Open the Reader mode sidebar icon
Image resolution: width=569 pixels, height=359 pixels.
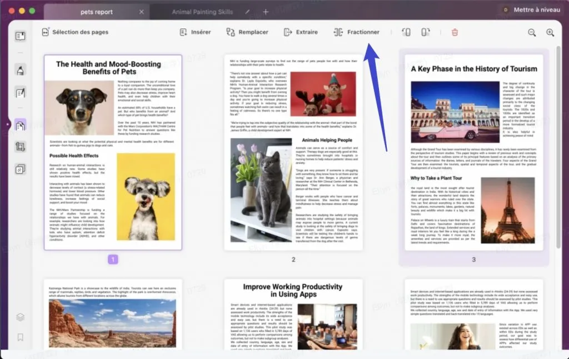click(21, 36)
